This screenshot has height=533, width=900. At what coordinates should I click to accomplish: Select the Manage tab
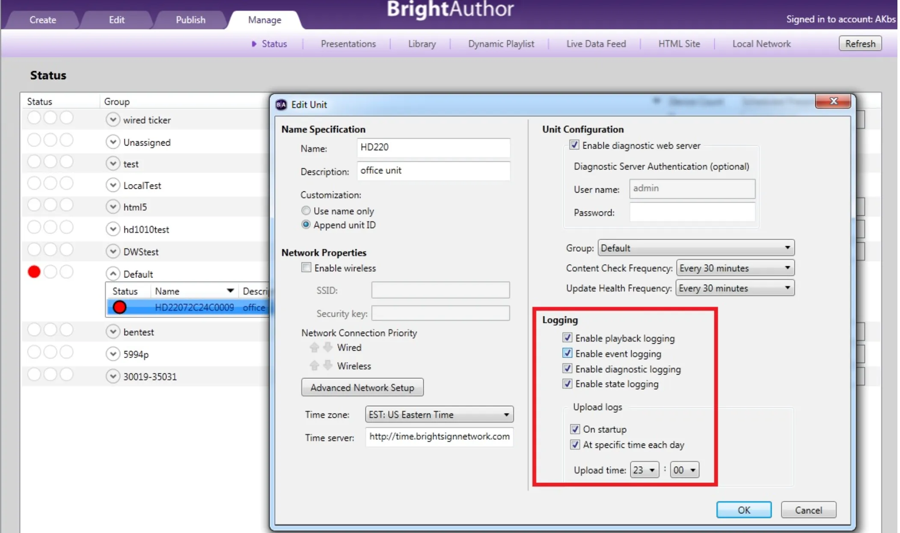[x=265, y=20]
